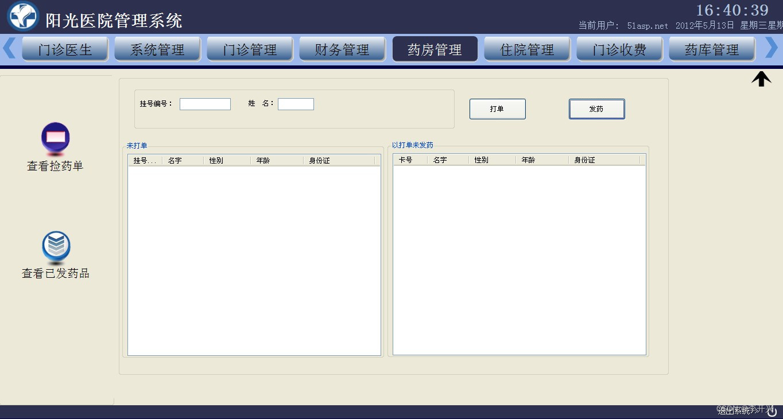Click 名字 column header in 未打单 list

[x=183, y=161]
